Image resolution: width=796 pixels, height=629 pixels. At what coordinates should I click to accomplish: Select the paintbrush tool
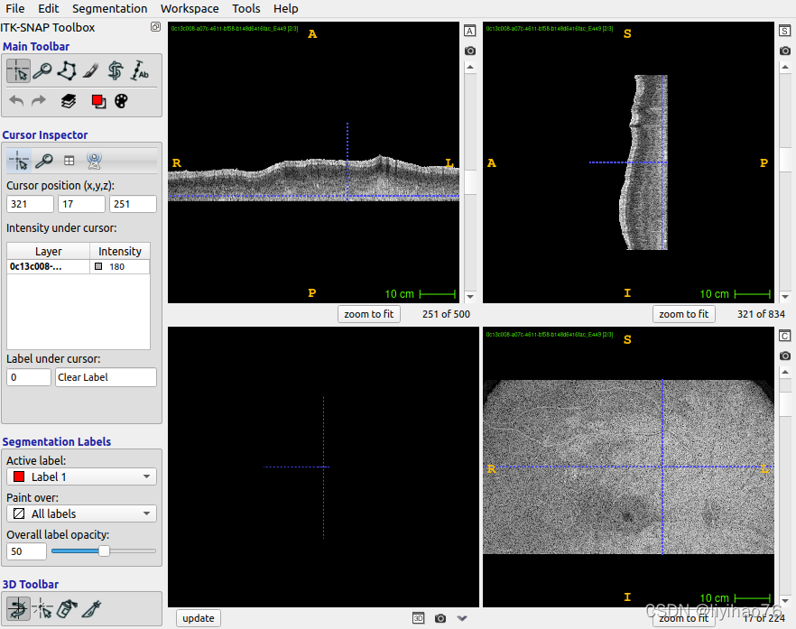click(x=90, y=70)
